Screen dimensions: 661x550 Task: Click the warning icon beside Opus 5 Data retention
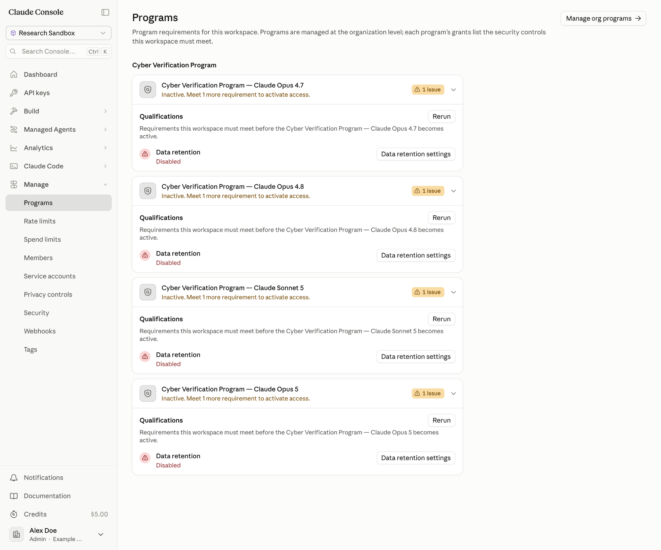[x=145, y=458]
